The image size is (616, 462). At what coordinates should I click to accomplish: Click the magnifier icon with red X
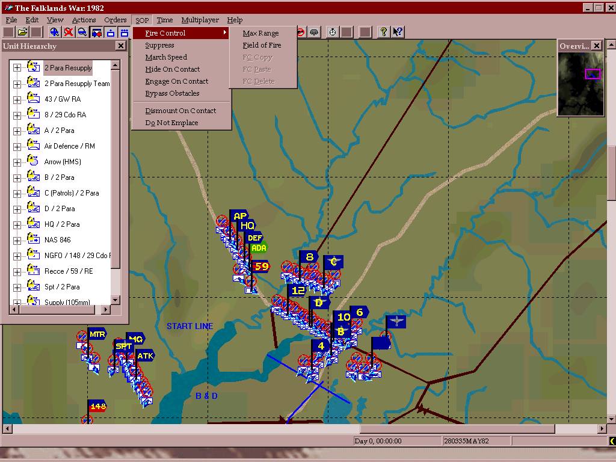pyautogui.click(x=69, y=32)
